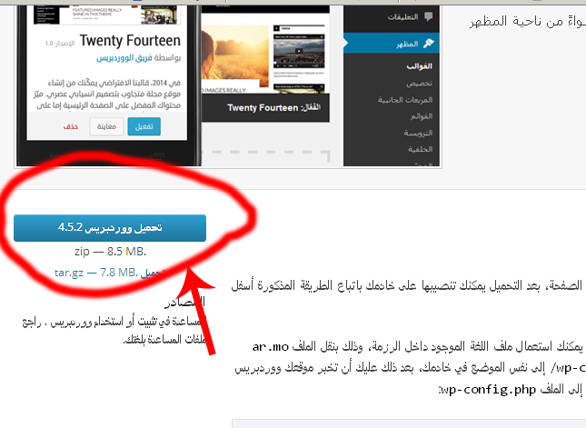Open الخلفية background submenu entry
The width and height of the screenshot is (586, 428).
421,149
